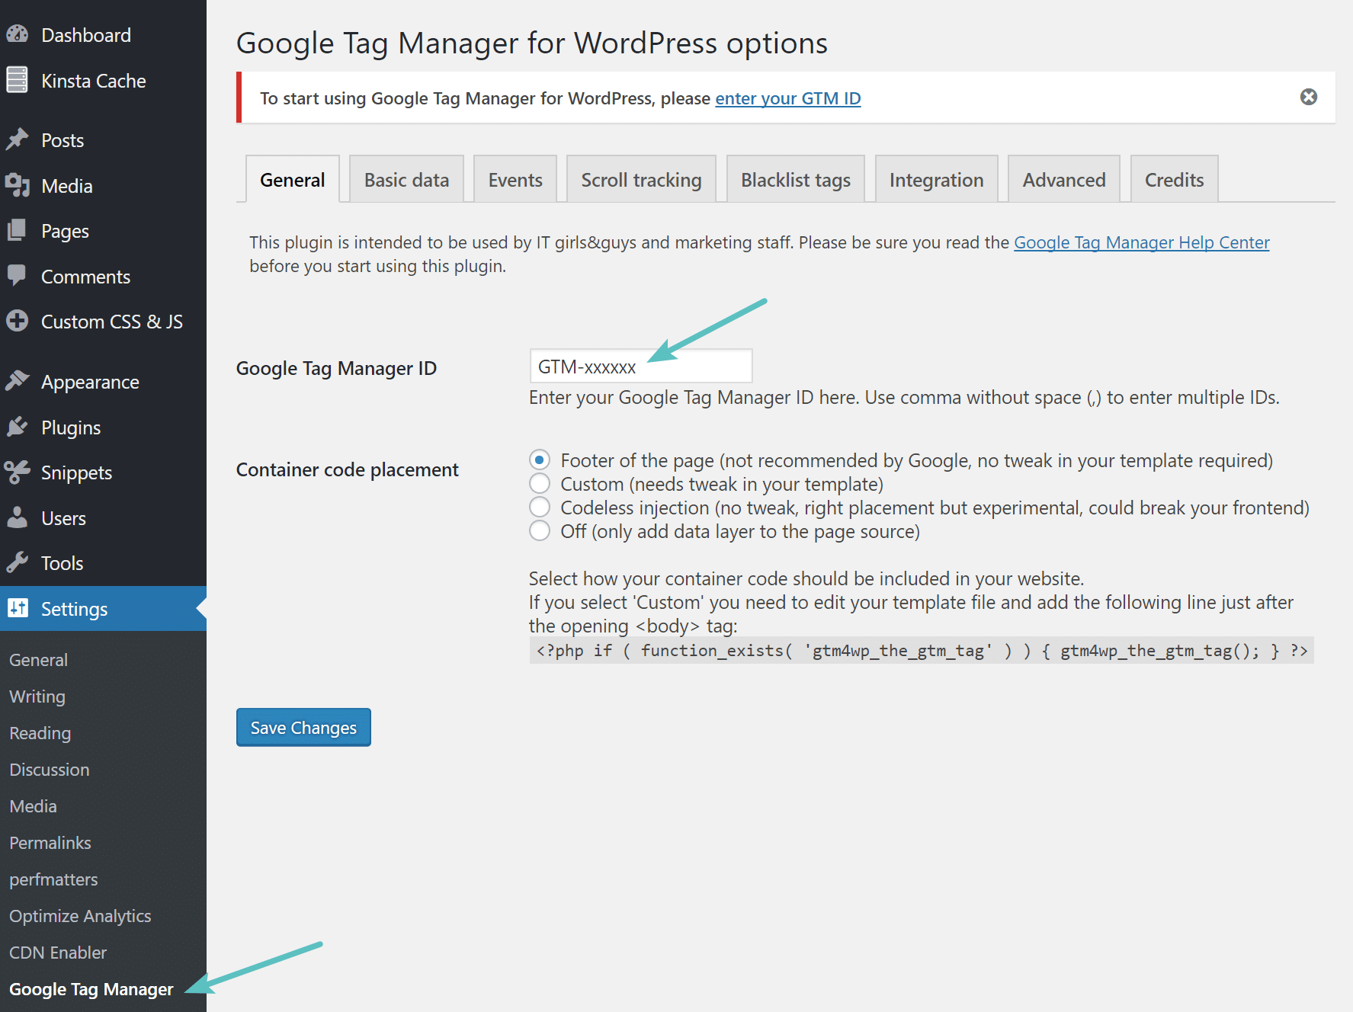1353x1012 pixels.
Task: Click the Users person icon
Action: (x=17, y=517)
